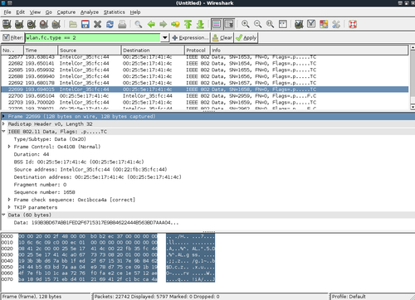Open the capture interfaces list icon
The height and width of the screenshot is (300, 415).
pos(7,24)
